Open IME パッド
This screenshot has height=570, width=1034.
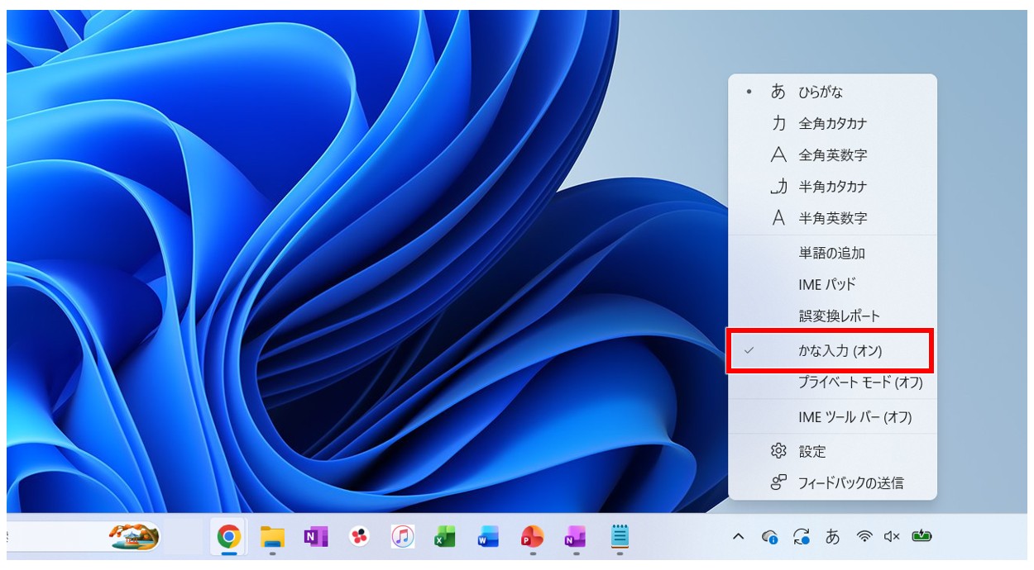click(832, 284)
